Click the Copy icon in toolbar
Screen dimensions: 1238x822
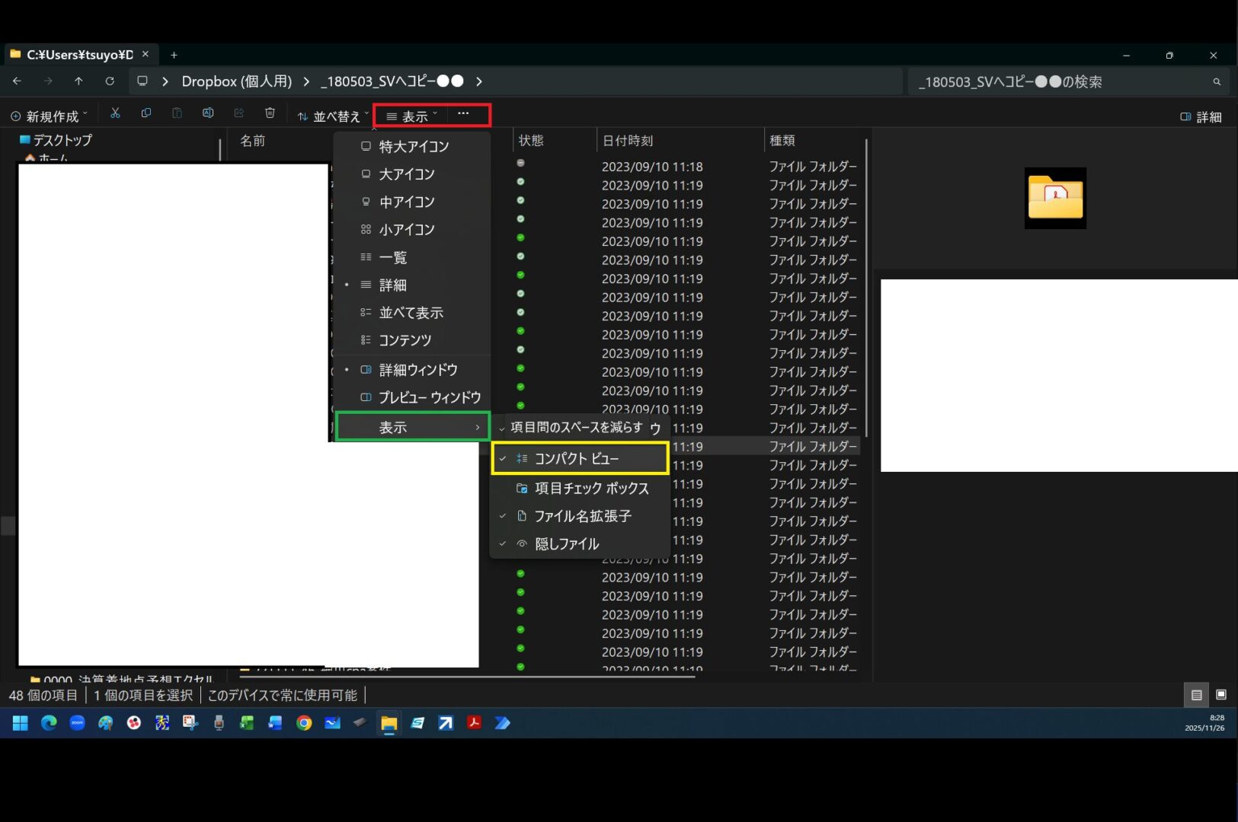pos(146,113)
